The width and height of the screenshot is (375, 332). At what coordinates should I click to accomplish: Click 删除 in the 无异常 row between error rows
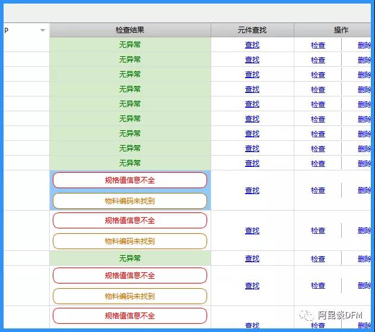[364, 259]
